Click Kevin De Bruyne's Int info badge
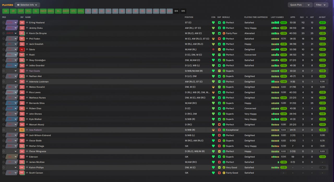The height and width of the screenshot is (182, 334). tap(22, 33)
